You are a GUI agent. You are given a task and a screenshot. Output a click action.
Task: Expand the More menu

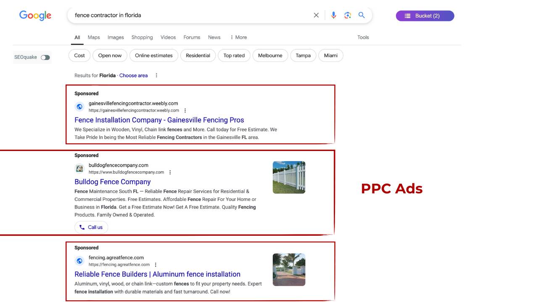tap(238, 37)
